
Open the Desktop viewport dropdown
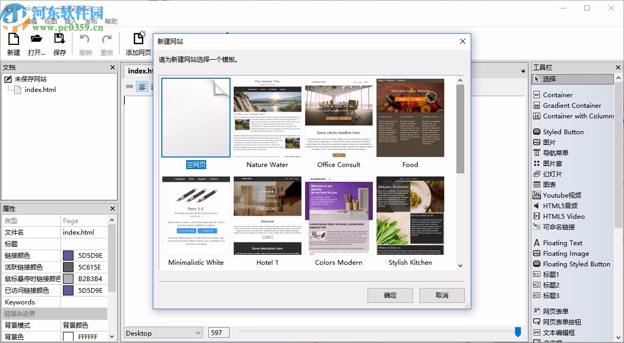[x=163, y=333]
